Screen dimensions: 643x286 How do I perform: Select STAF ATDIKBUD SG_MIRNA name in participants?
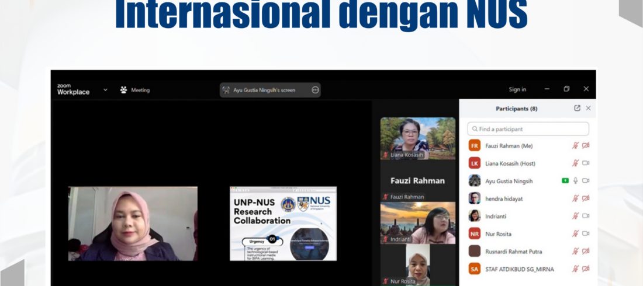coord(520,269)
